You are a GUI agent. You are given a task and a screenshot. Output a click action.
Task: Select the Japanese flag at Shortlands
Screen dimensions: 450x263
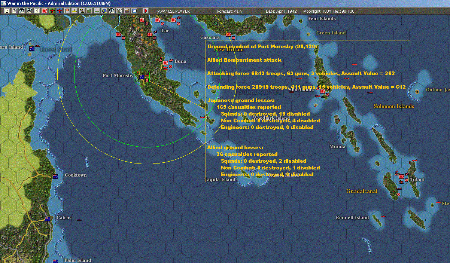tap(323, 91)
